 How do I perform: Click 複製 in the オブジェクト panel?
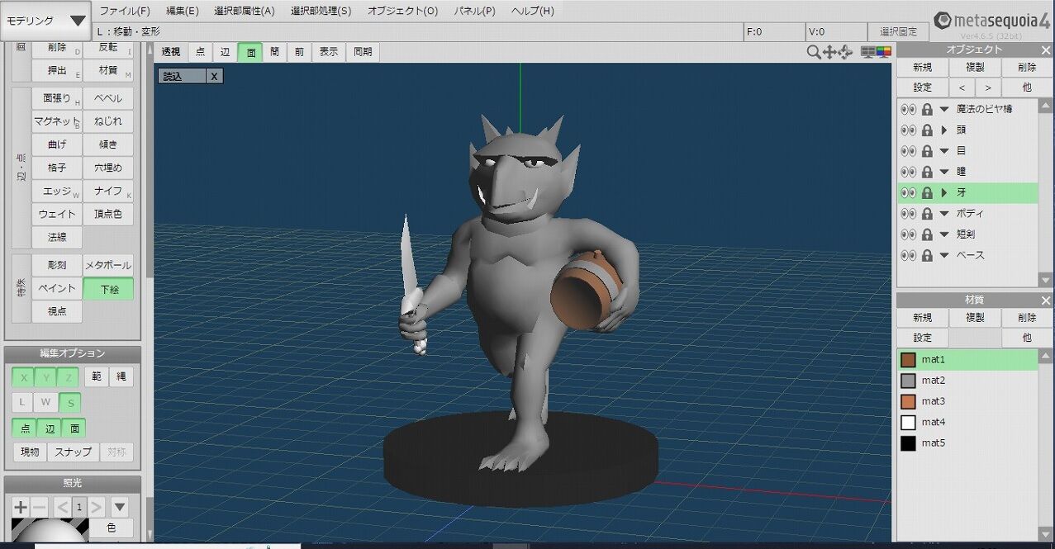pos(975,68)
